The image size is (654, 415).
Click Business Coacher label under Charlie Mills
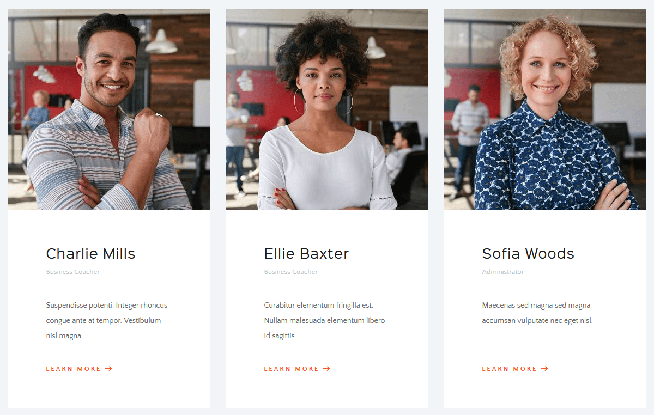(x=73, y=272)
